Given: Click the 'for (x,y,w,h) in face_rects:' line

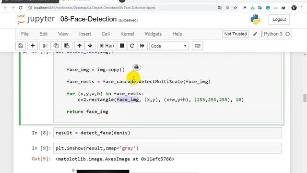Looking at the screenshot, I should point(106,94).
